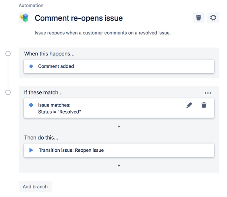This screenshot has height=197, width=227.
Task: Click the blue diamond condition icon
Action: 31,105
